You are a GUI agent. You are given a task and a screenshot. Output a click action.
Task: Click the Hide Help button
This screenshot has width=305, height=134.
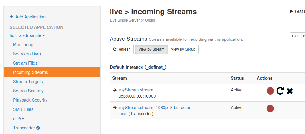click(x=298, y=36)
